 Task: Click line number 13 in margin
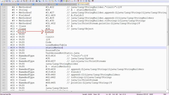[4, 7]
